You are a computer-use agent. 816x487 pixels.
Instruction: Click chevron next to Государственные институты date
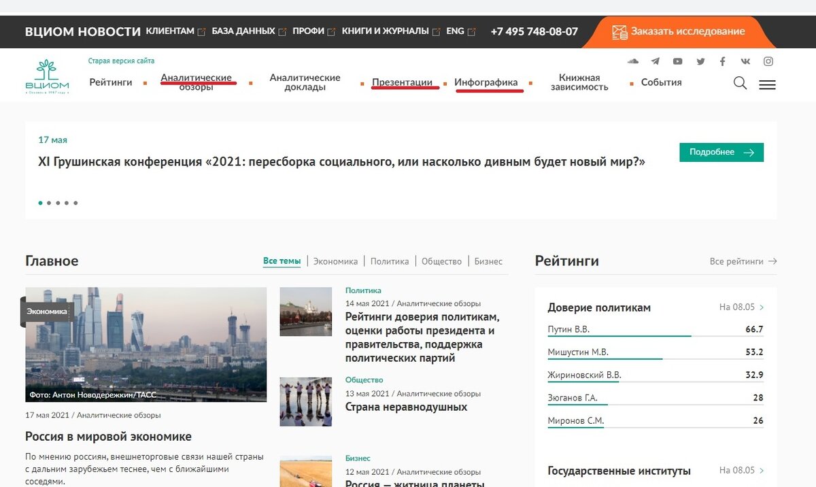click(762, 471)
